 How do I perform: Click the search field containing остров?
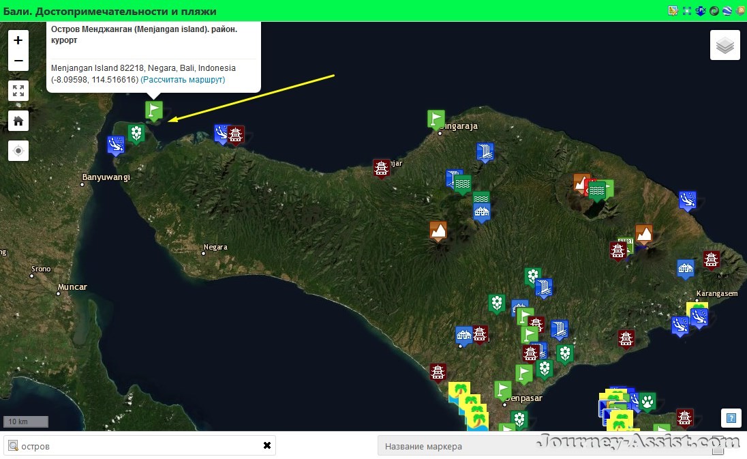(x=140, y=446)
